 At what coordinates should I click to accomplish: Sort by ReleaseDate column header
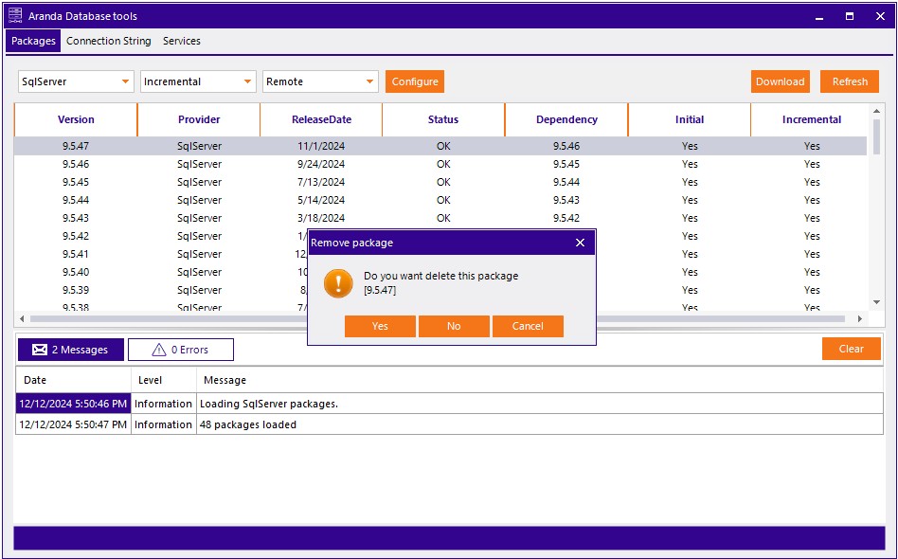(321, 119)
